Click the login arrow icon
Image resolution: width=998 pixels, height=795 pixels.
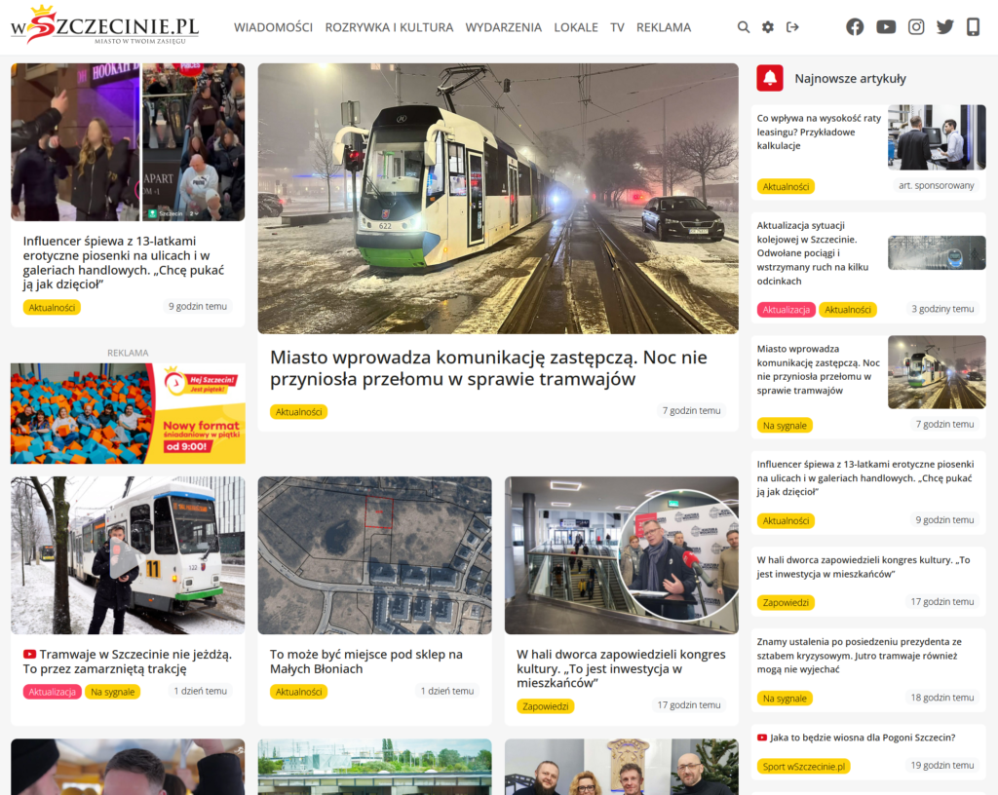click(792, 27)
